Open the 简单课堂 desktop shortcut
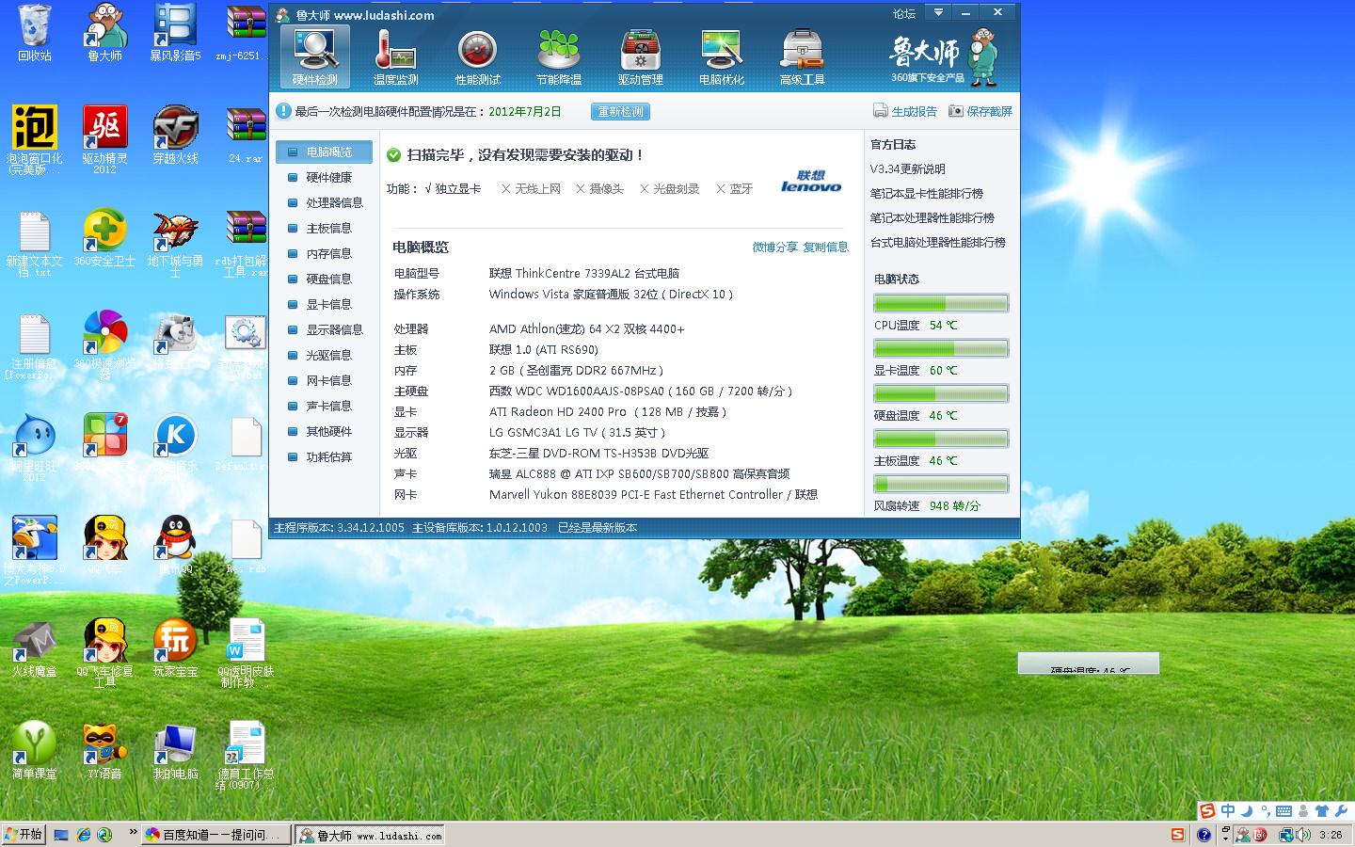The width and height of the screenshot is (1355, 847). click(35, 750)
